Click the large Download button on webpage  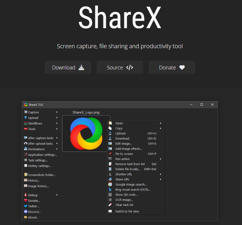[x=68, y=67]
